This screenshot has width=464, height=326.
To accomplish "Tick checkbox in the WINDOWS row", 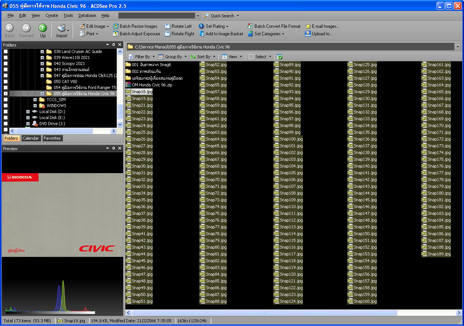I will tap(6, 106).
